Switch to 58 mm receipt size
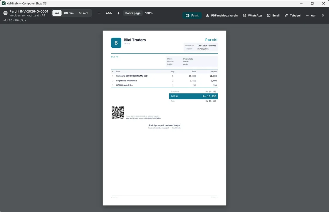Viewport: 329px width, 212px height. click(83, 13)
